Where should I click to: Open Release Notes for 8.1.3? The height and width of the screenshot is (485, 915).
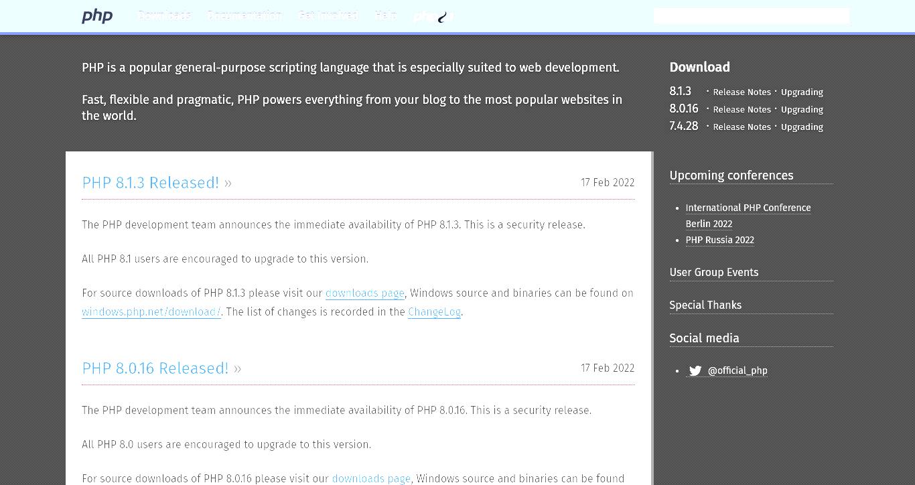pyautogui.click(x=742, y=92)
